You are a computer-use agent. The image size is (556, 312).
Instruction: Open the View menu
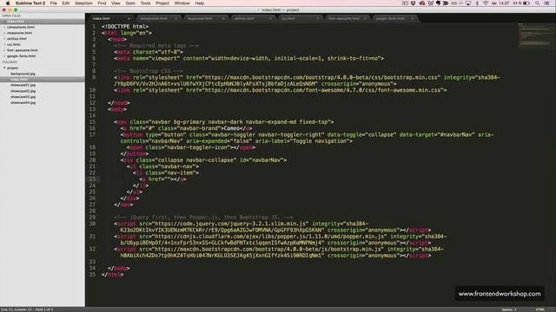tap(116, 3)
